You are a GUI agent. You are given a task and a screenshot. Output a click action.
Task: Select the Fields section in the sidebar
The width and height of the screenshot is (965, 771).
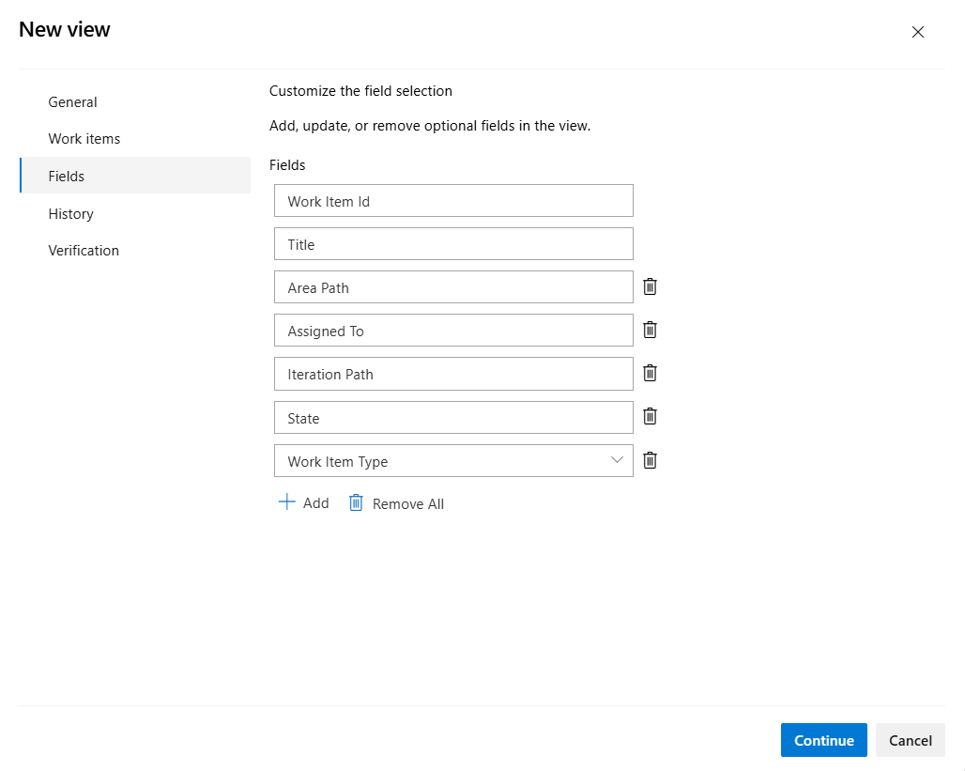[x=66, y=176]
